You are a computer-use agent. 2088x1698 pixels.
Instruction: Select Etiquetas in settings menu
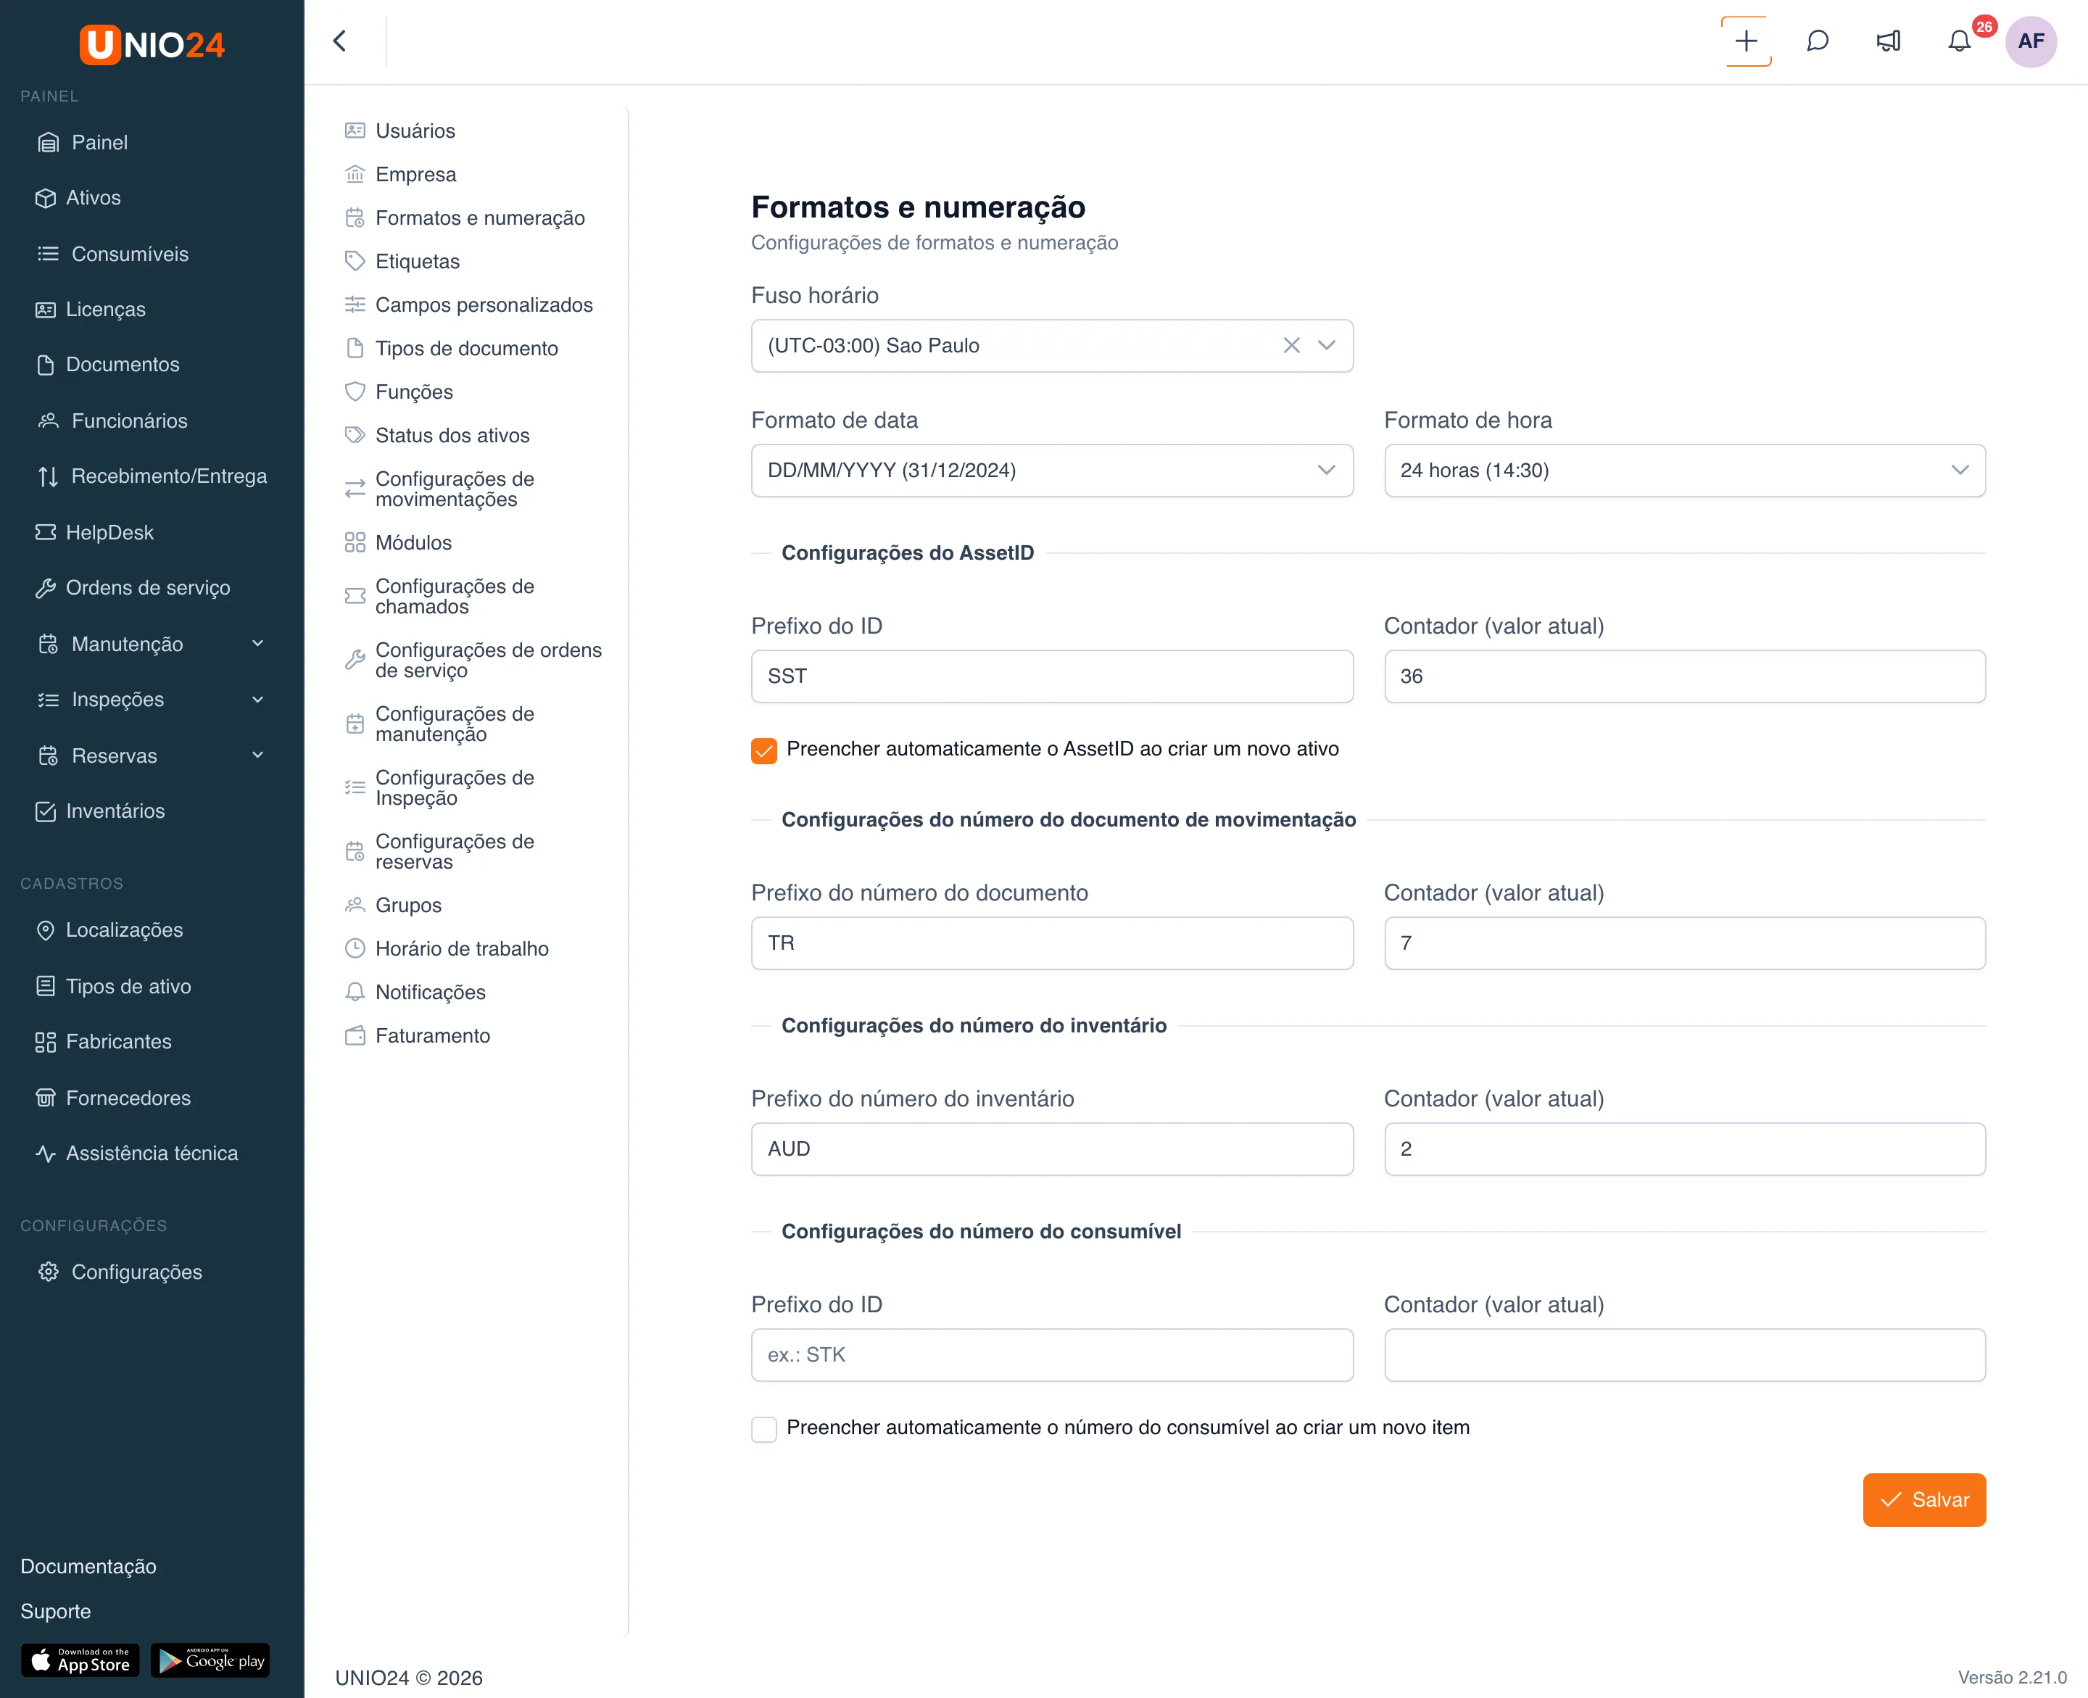click(x=417, y=261)
